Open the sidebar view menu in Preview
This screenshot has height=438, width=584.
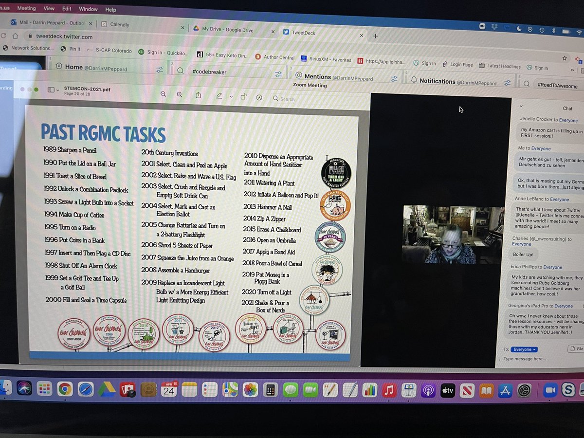(x=53, y=90)
